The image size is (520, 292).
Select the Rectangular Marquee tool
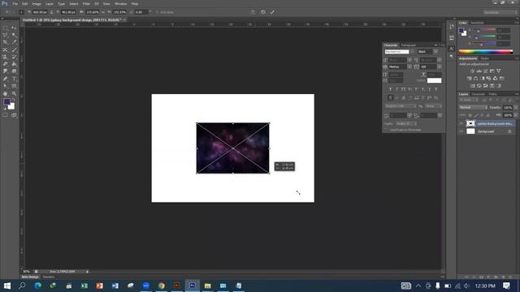6,28
